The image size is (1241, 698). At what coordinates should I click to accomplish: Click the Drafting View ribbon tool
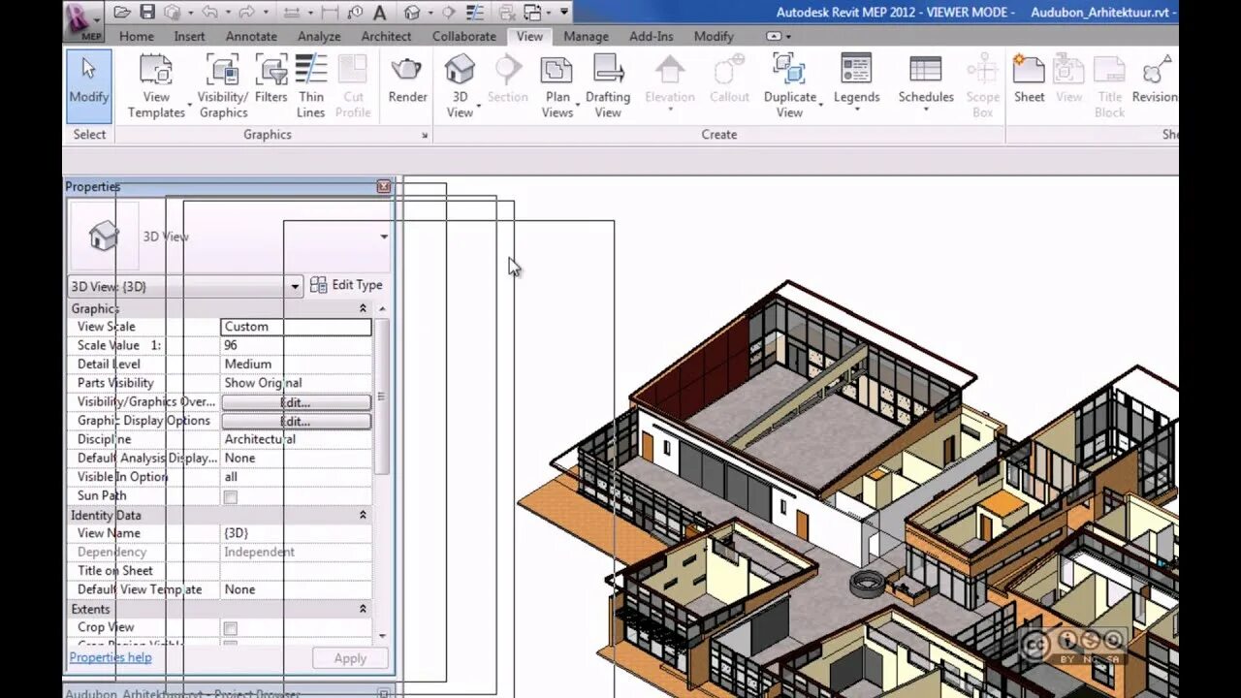(608, 86)
